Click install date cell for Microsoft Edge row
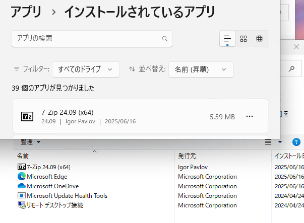The image size is (304, 223). pyautogui.click(x=289, y=176)
